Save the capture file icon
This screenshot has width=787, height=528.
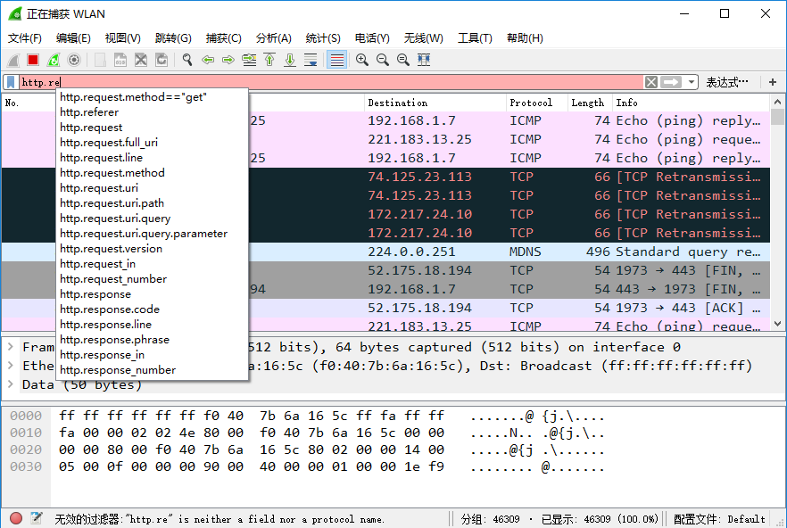120,61
